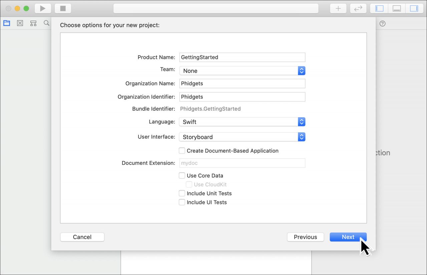Check the Use Core Data option

(x=182, y=175)
